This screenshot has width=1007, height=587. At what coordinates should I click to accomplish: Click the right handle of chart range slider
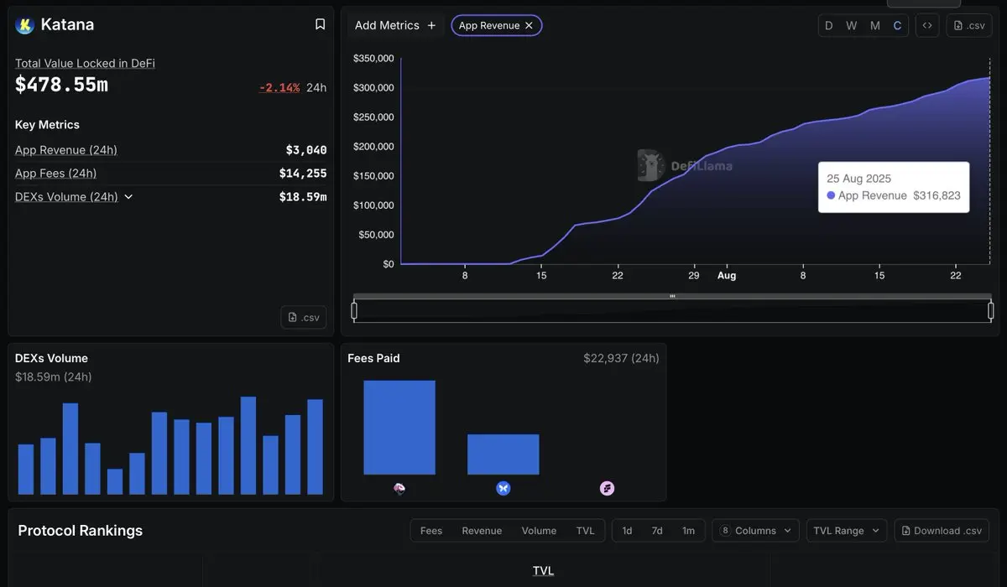pyautogui.click(x=991, y=311)
